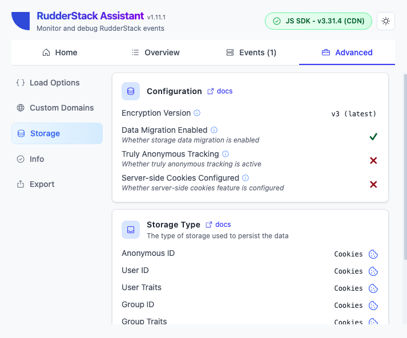Click the Server-side Cookies red X
Viewport: 407px width, 338px height.
pos(373,184)
